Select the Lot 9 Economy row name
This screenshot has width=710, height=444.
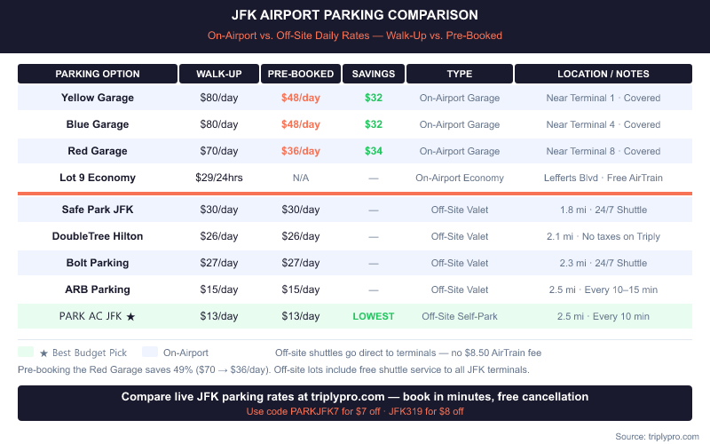click(x=98, y=178)
